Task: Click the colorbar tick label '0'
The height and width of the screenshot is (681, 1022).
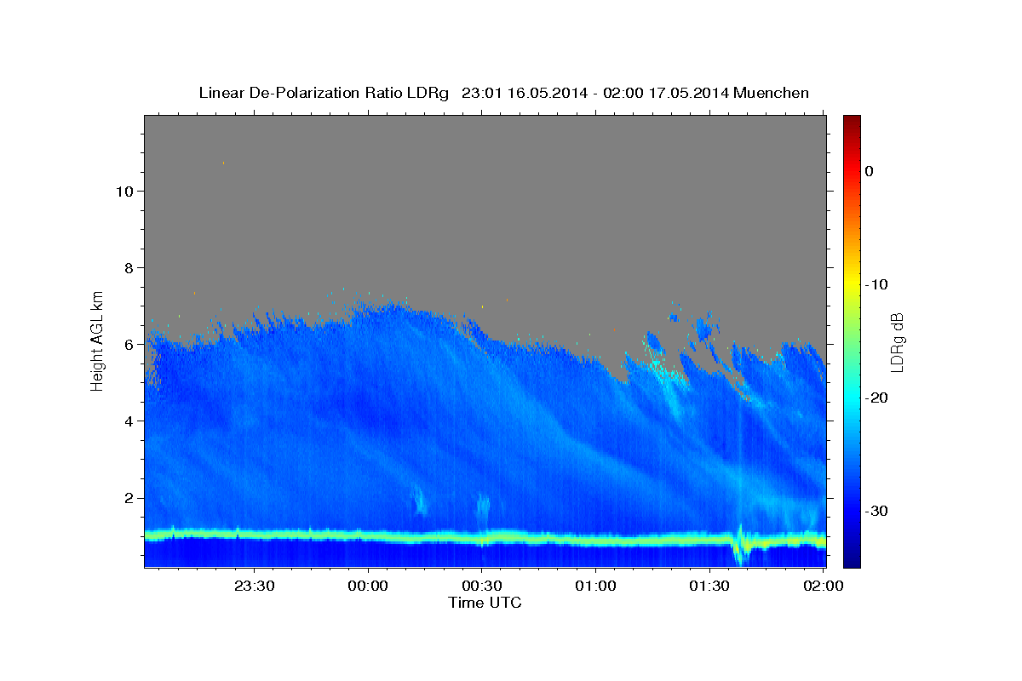Action: tap(869, 171)
